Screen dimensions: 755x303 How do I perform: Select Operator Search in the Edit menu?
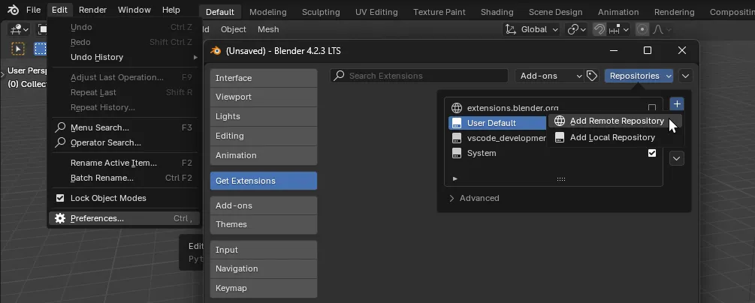pos(125,142)
